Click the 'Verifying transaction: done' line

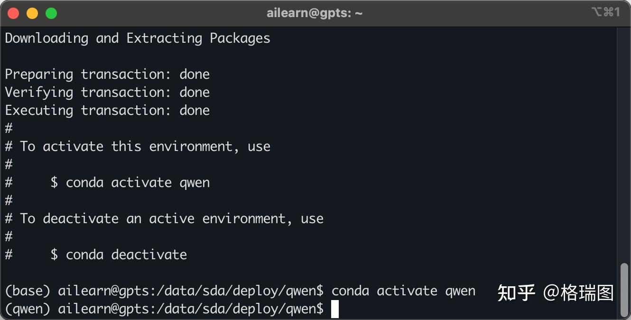(x=107, y=93)
